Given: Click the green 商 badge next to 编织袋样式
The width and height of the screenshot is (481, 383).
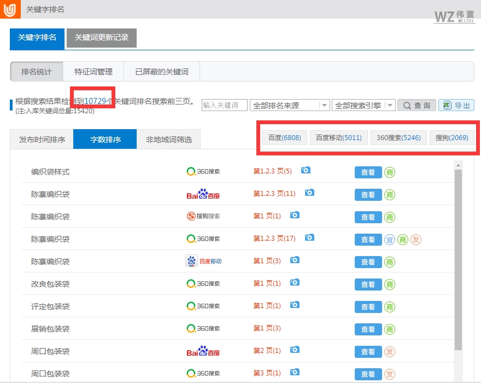Looking at the screenshot, I should [x=390, y=172].
